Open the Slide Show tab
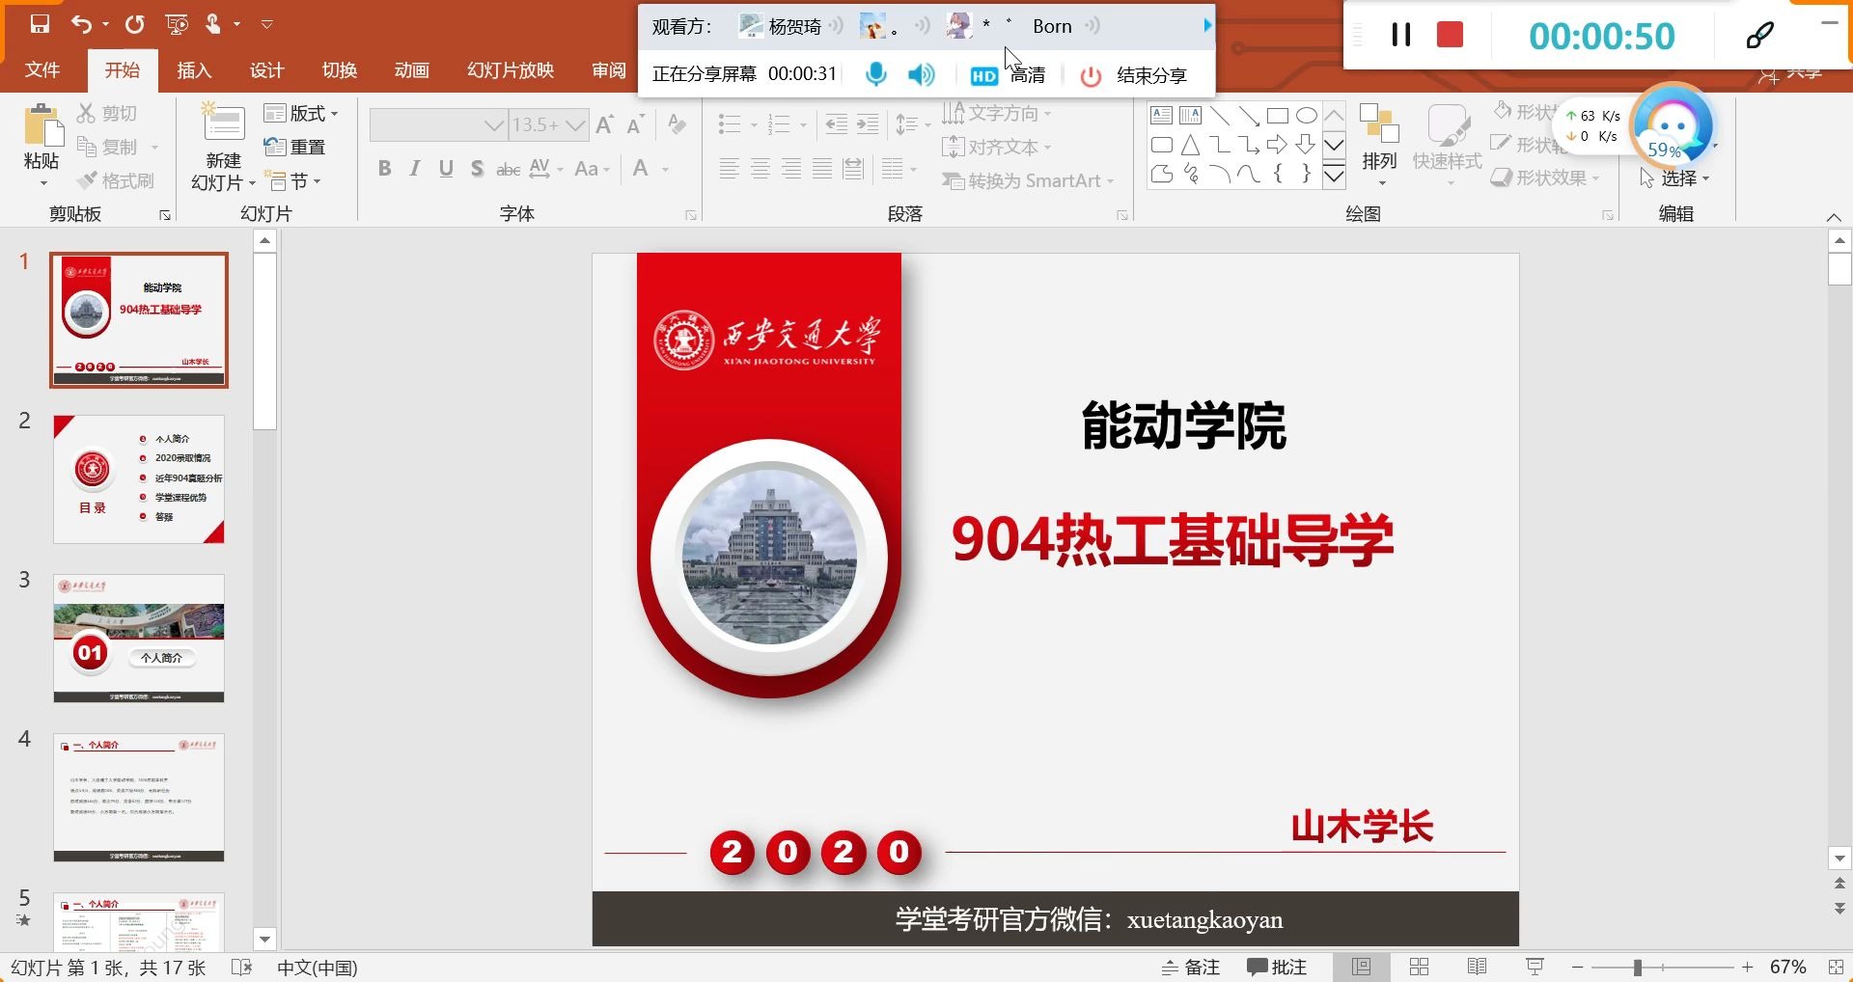The width and height of the screenshot is (1853, 982). (x=511, y=70)
